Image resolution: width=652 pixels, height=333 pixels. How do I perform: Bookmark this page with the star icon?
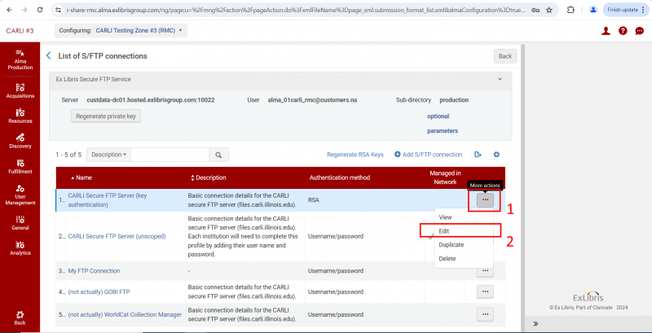(x=548, y=10)
